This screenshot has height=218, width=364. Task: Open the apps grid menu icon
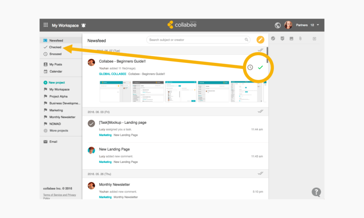[x=46, y=25]
